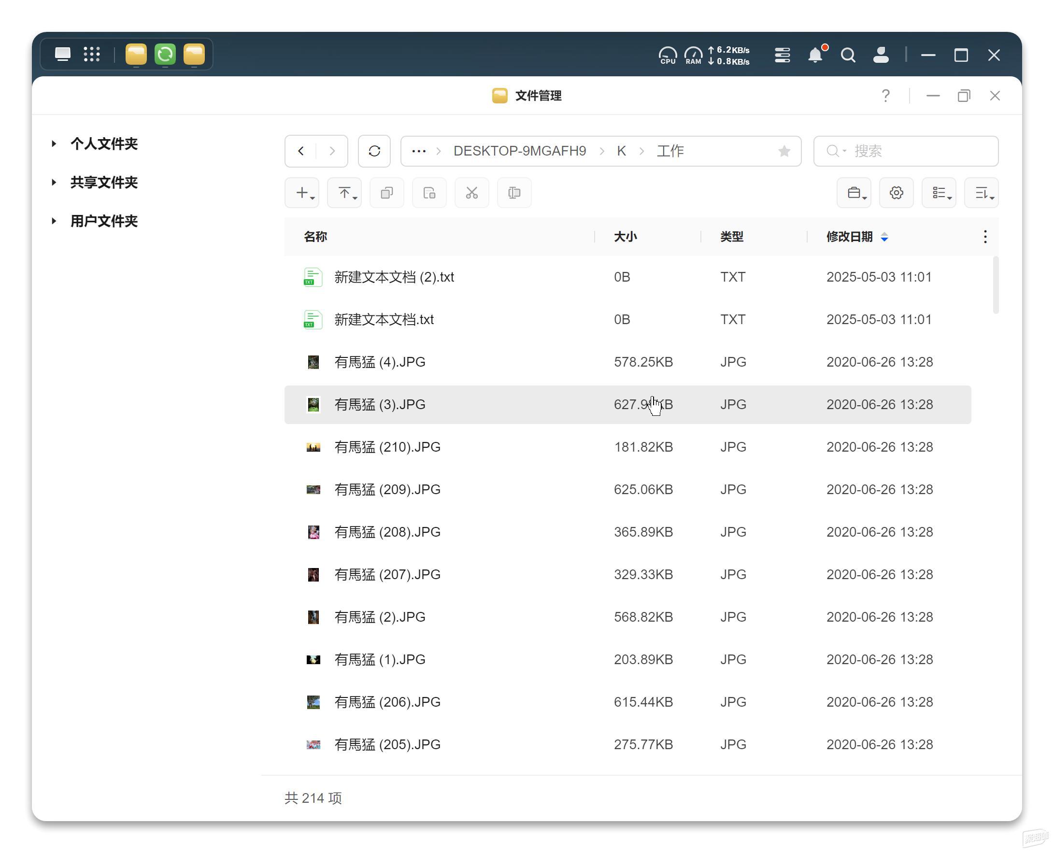Viewport: 1054px width, 853px height.
Task: Click the 共 214 项 status text
Action: click(313, 798)
